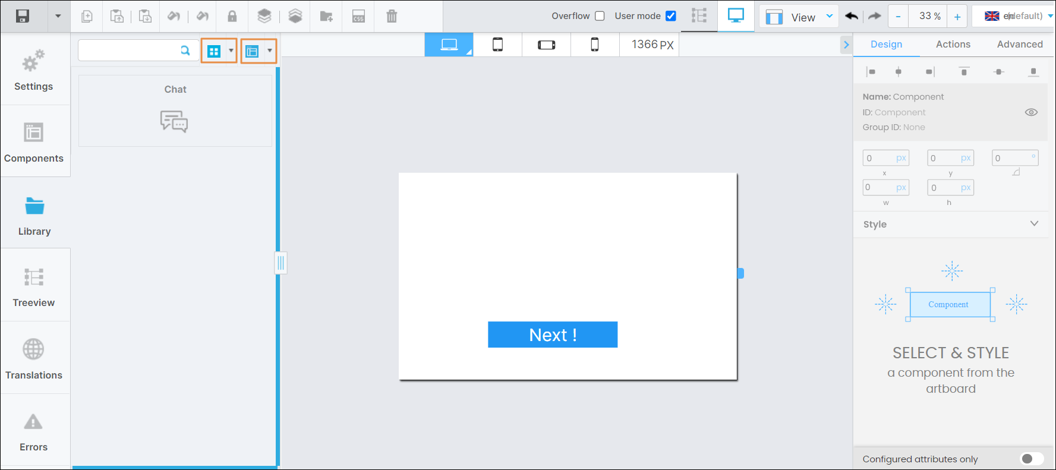This screenshot has width=1056, height=470.
Task: Click the zoom in plus button
Action: point(957,17)
